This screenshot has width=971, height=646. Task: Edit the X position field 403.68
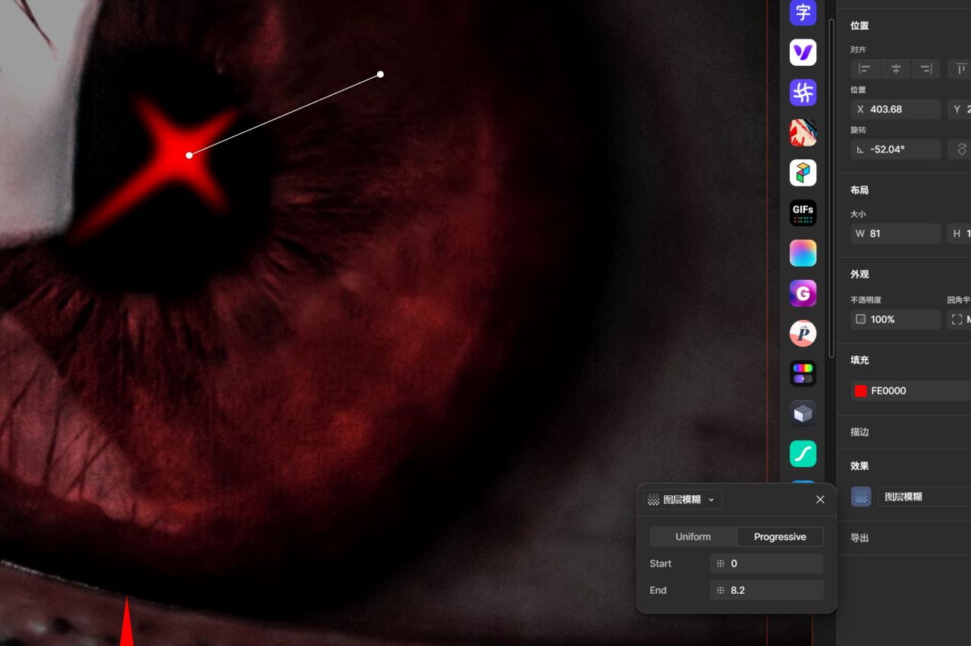[x=895, y=109]
